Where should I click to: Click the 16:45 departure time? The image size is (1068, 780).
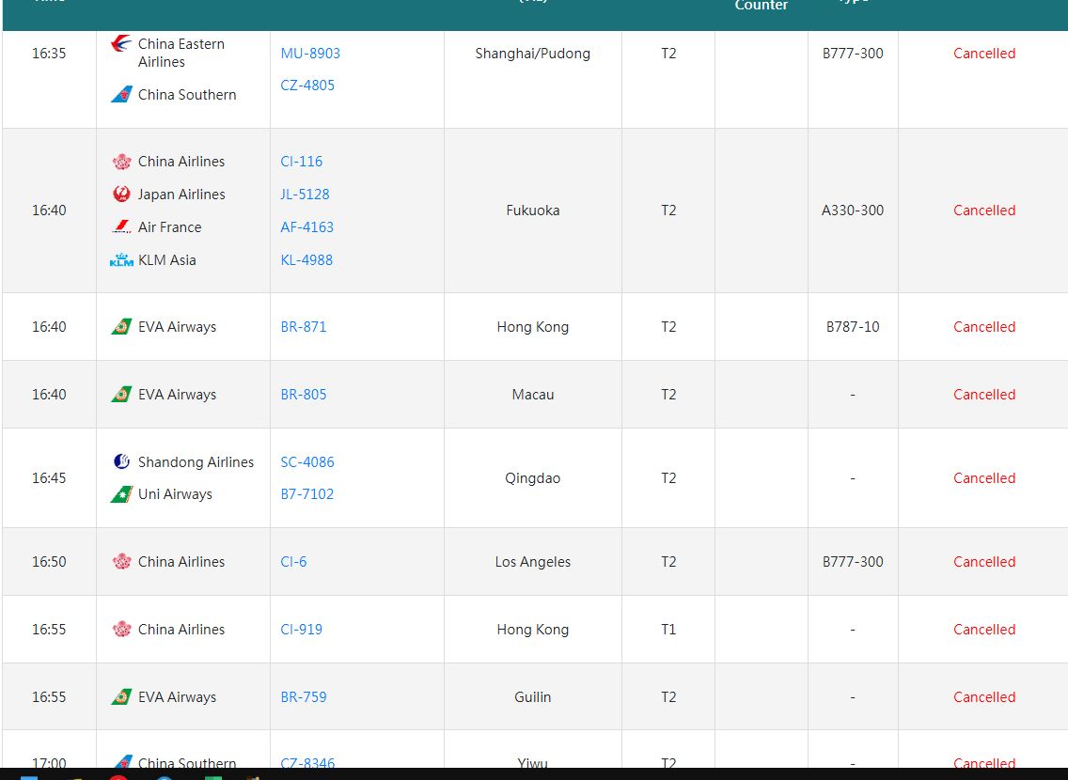point(49,477)
